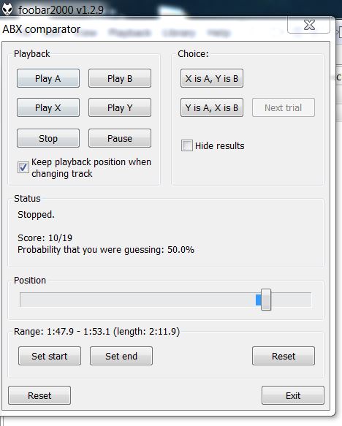Pause the ABX playback
The image size is (342, 426).
click(x=120, y=138)
